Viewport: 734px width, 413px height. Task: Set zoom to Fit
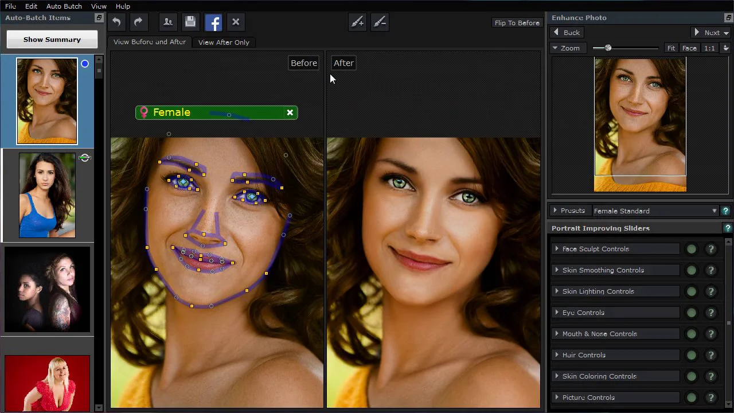[x=671, y=48]
